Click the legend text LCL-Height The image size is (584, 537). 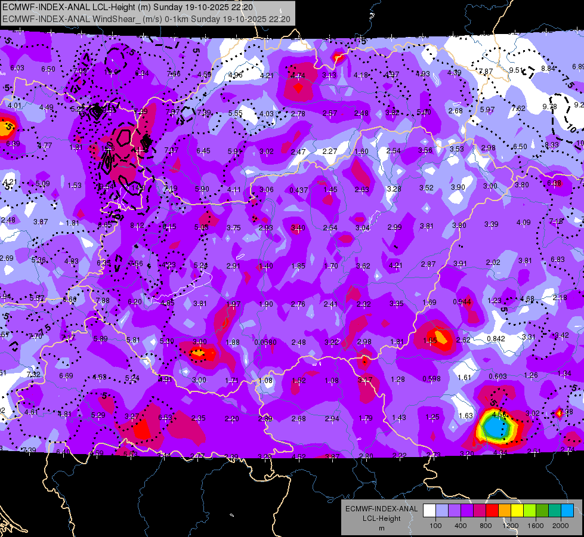[x=381, y=519]
